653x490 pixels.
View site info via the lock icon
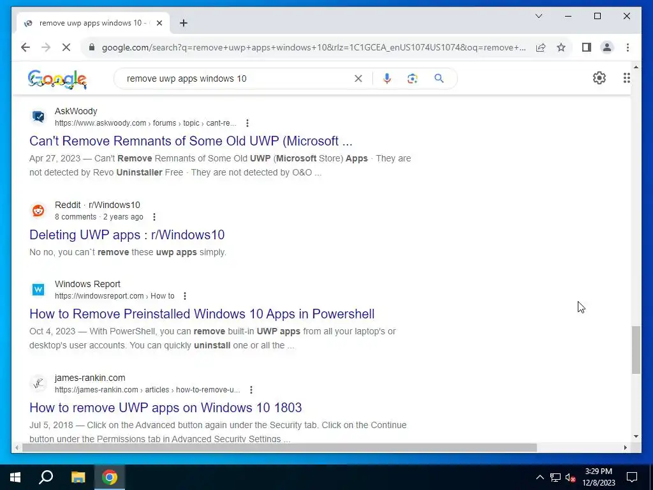pos(92,47)
